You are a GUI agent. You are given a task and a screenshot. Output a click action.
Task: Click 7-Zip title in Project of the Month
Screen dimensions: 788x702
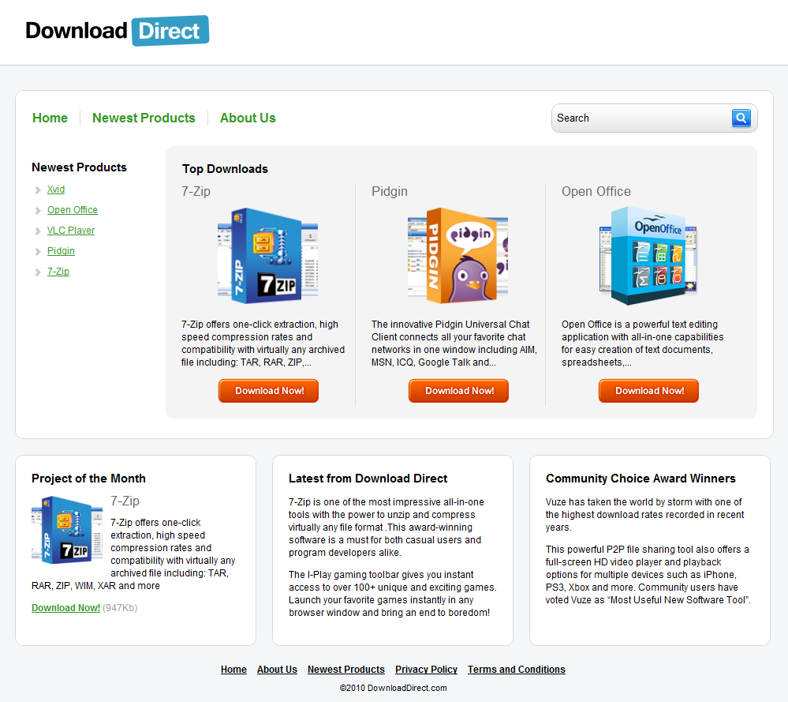125,501
